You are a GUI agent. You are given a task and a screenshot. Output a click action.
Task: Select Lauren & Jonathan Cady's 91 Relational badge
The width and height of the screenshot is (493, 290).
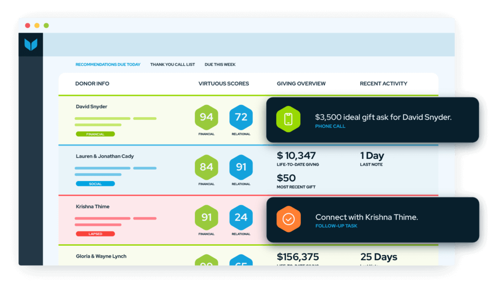[x=241, y=167]
